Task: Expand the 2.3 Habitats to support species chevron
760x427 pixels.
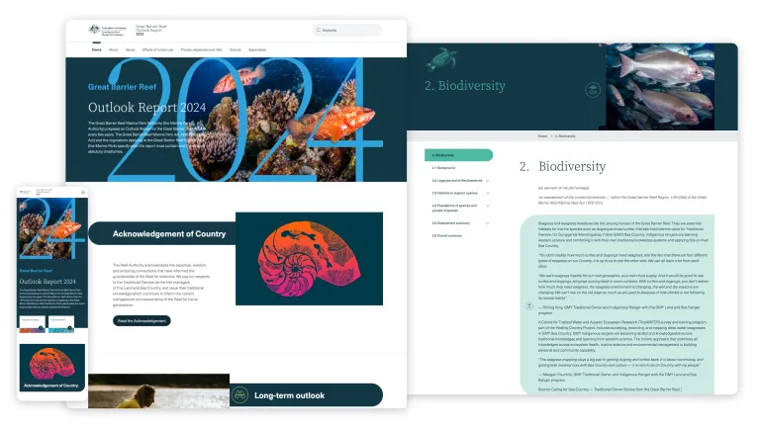Action: (487, 193)
